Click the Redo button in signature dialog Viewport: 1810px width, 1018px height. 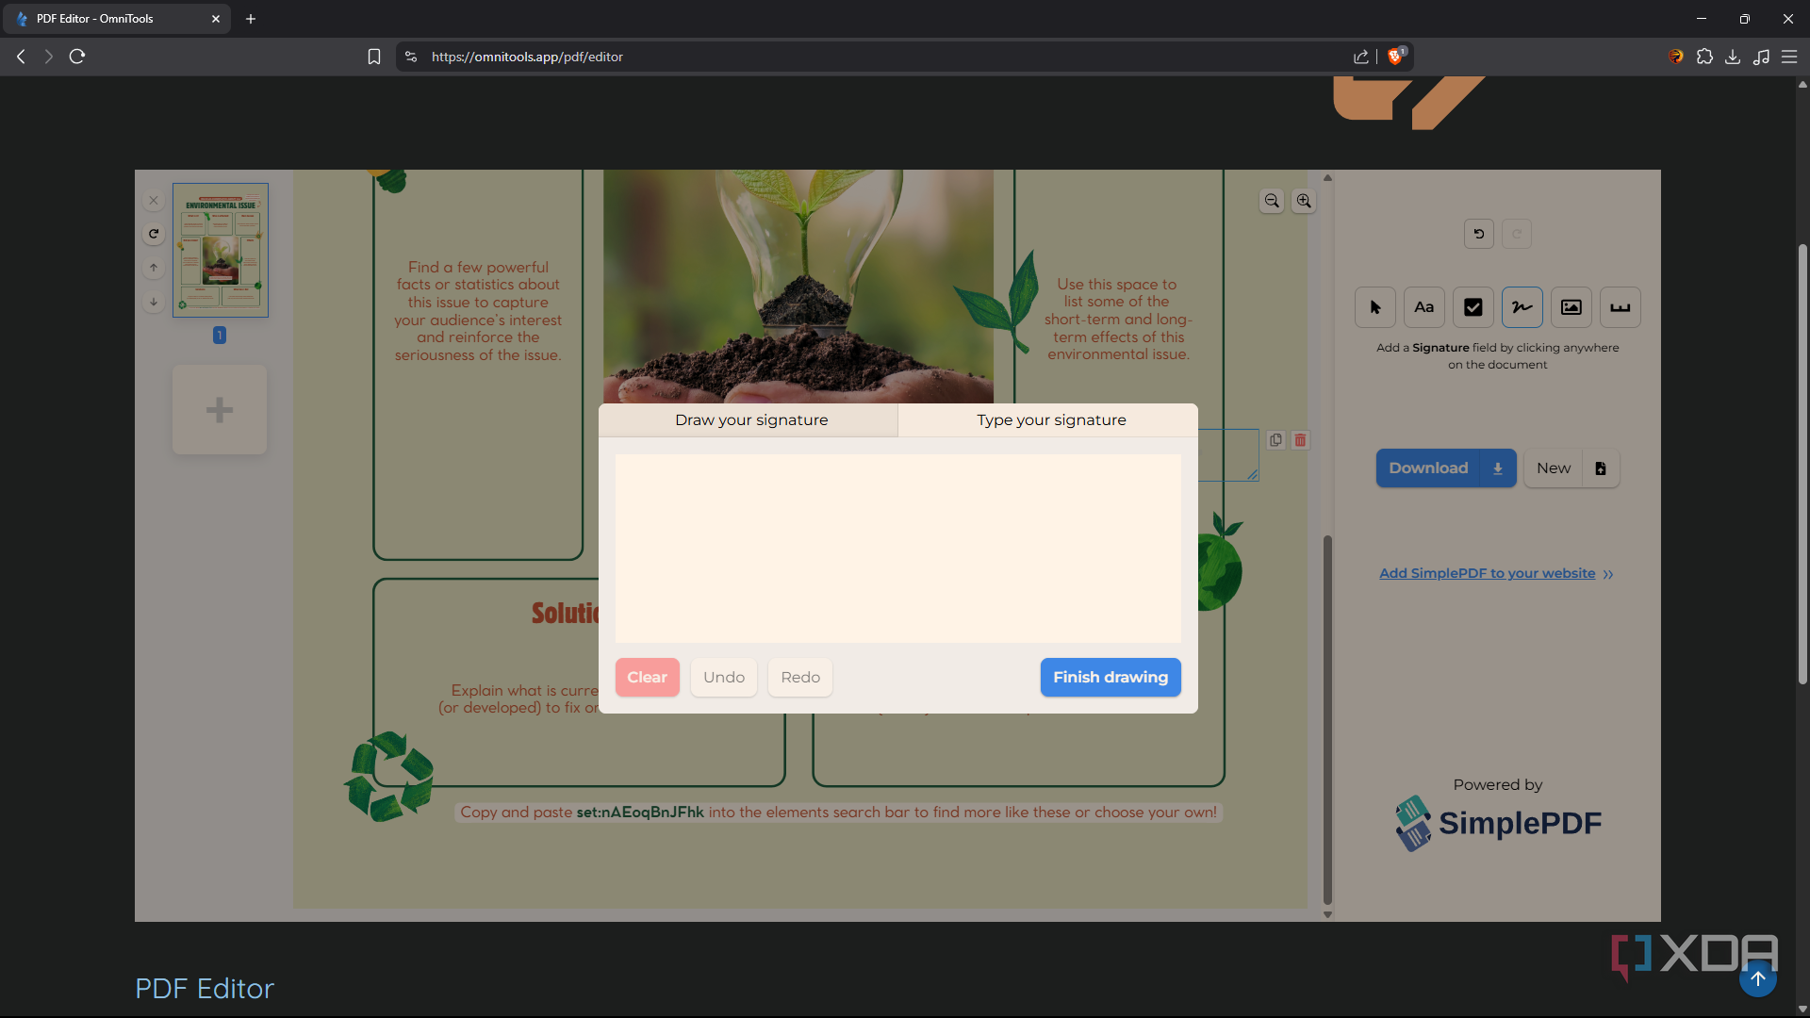799,678
